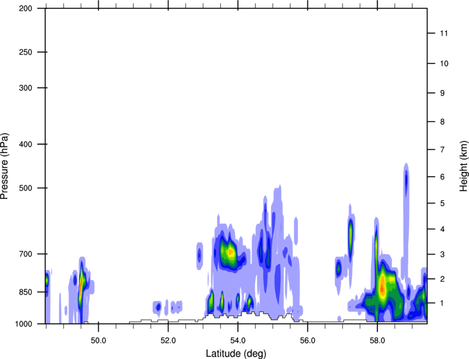Click the 2 km height label

[443, 279]
